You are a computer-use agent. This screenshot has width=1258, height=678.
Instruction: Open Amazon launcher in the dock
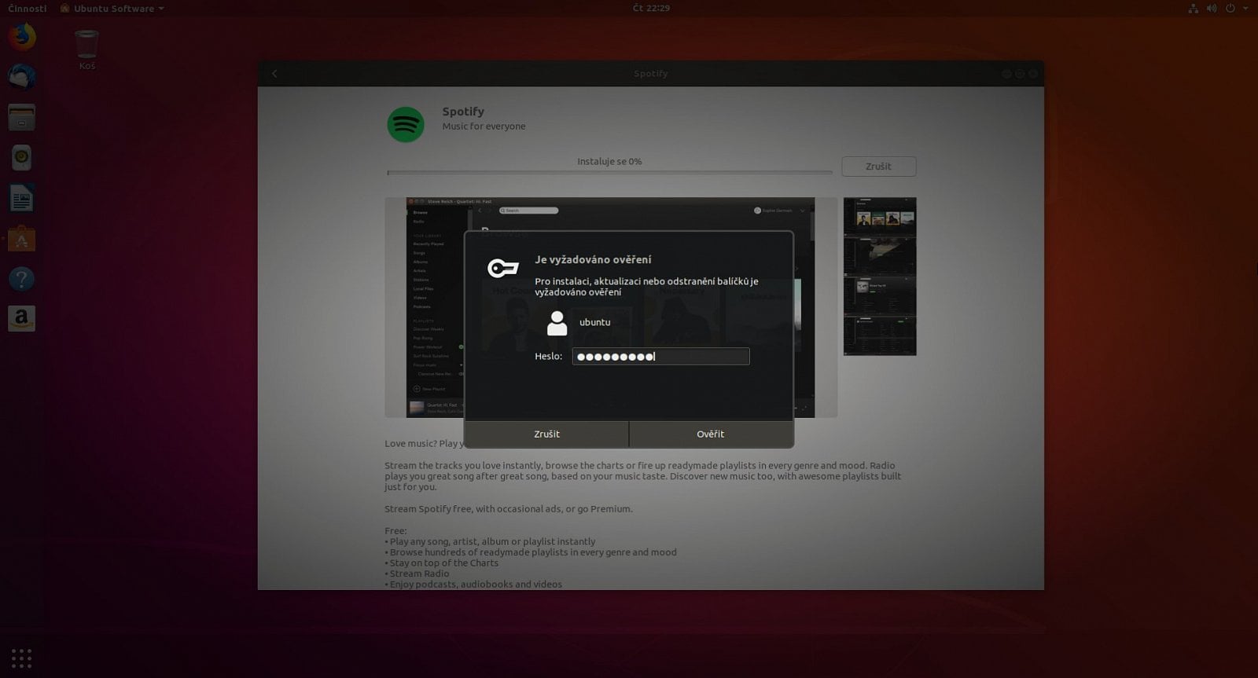tap(21, 319)
